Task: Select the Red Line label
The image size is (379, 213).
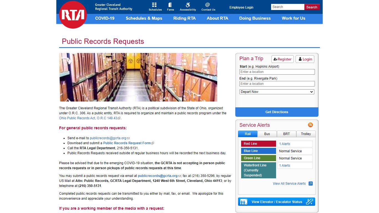Action: 259,144
